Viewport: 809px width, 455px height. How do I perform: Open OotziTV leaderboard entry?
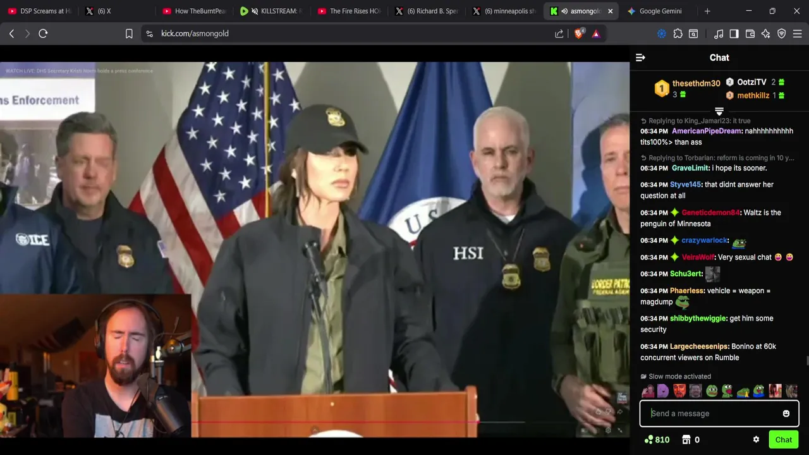[751, 82]
